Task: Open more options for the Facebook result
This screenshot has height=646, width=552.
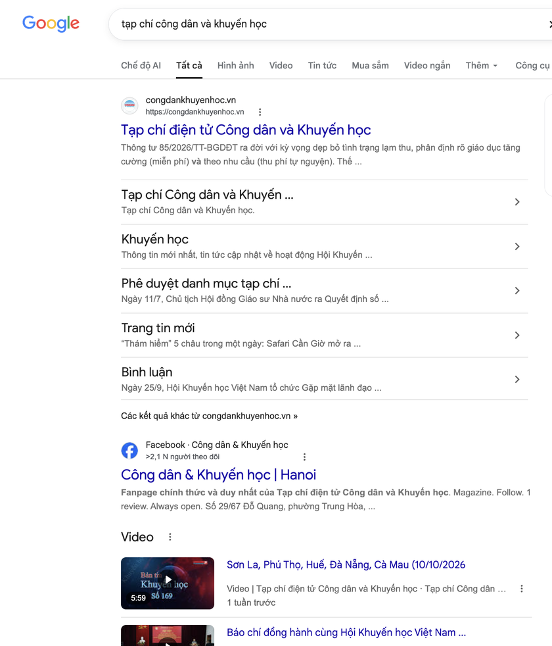Action: [305, 457]
